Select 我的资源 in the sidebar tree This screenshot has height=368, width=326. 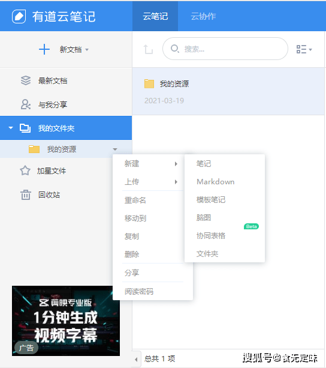62,149
